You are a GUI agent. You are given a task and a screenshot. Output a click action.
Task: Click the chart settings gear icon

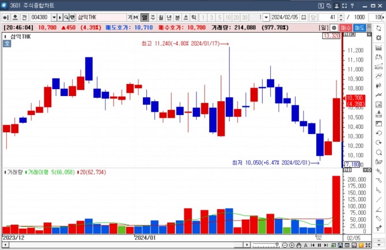coord(334,28)
